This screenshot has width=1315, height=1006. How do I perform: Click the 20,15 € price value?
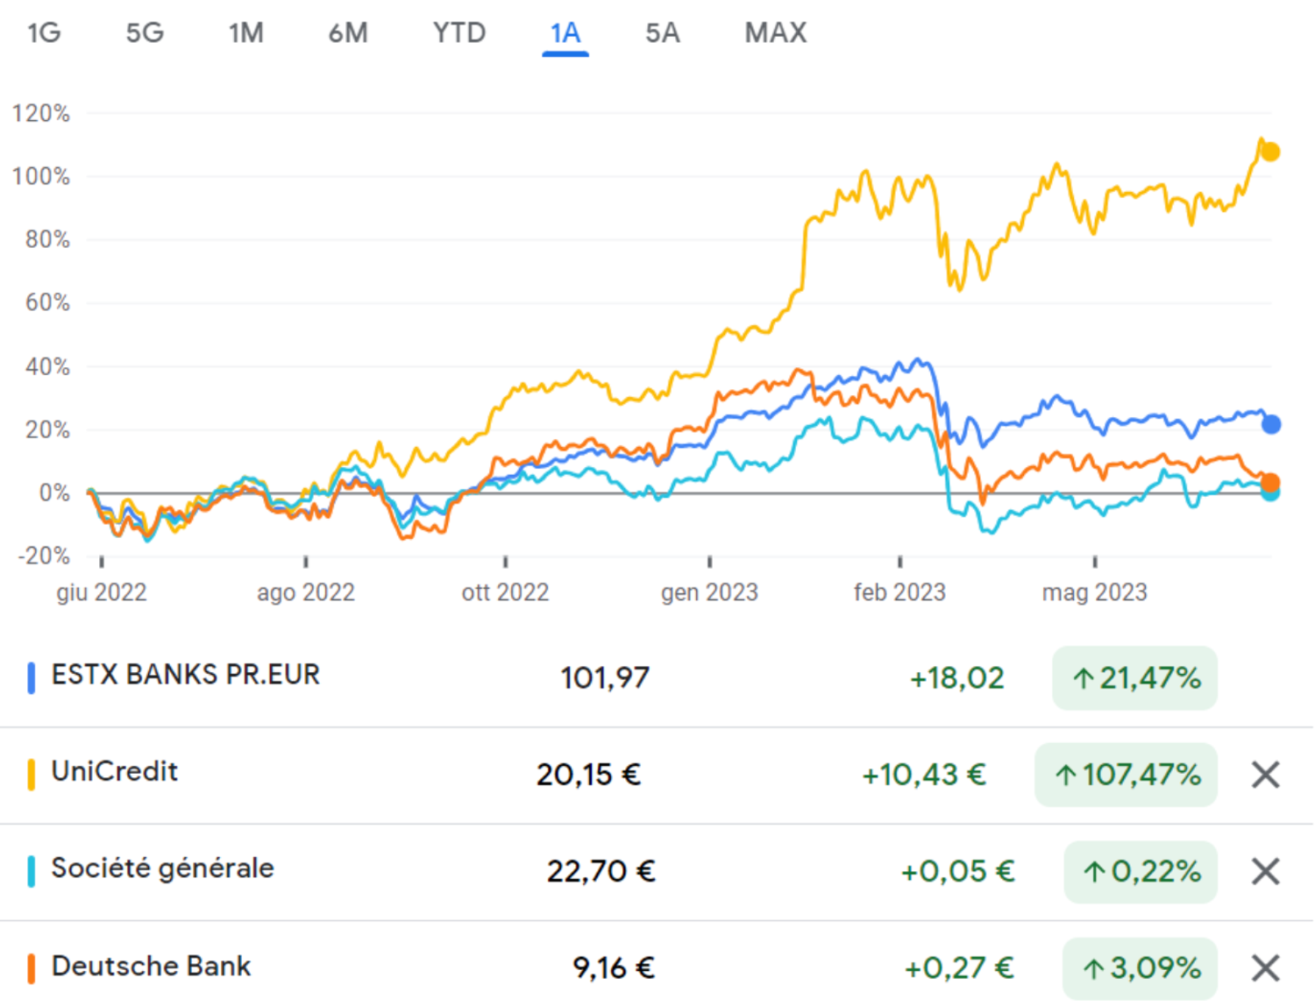(588, 775)
